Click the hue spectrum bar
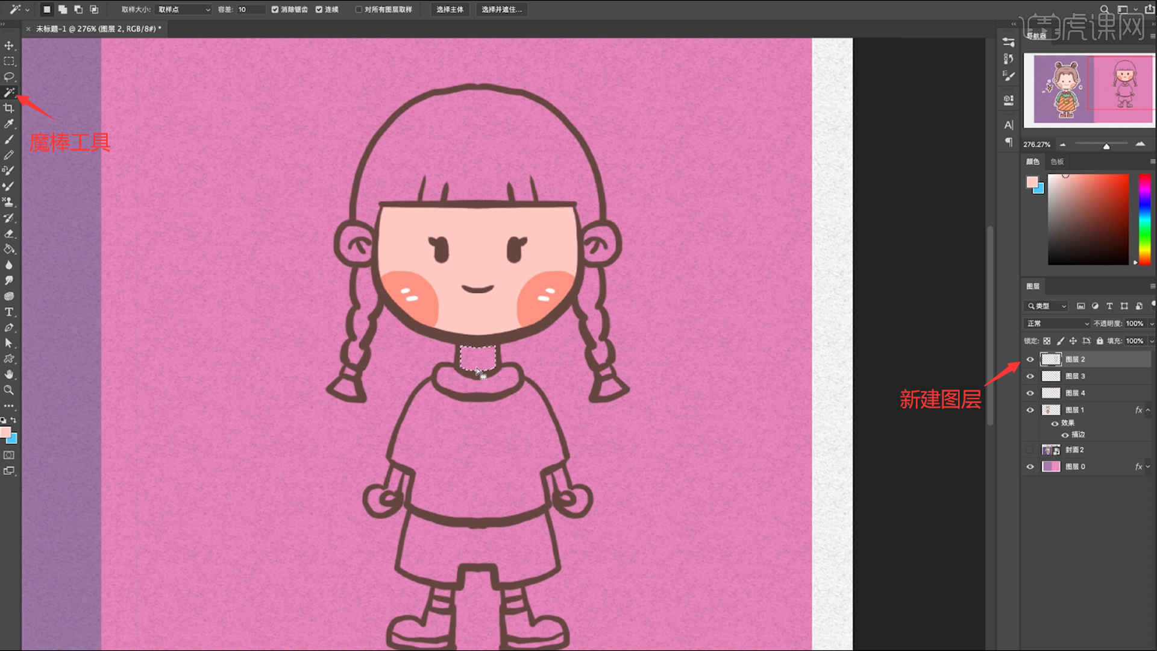Screen dimensions: 1157x651 pos(1144,219)
